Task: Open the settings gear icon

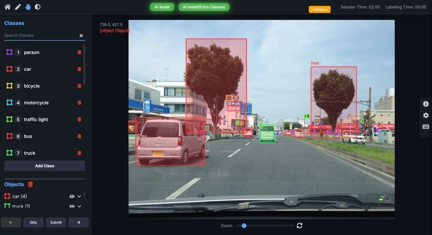Action: click(x=426, y=115)
